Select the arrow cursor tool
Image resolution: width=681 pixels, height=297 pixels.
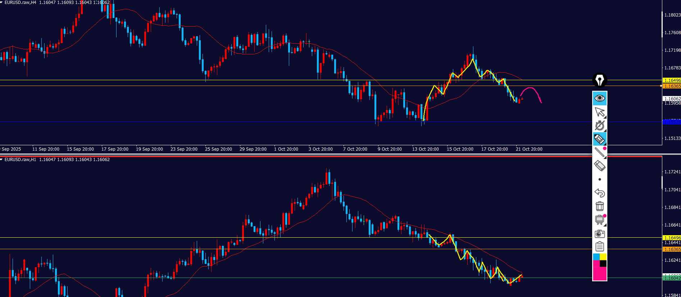pyautogui.click(x=599, y=112)
